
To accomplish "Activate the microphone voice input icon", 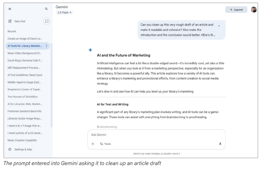I will click(x=220, y=144).
